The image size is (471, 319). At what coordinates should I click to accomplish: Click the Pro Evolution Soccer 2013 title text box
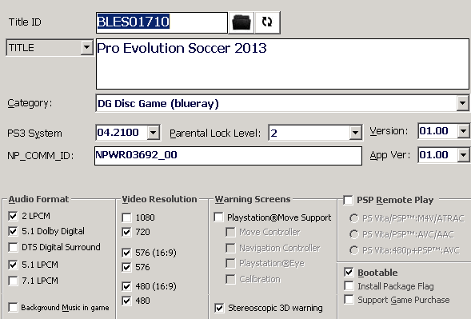282,64
